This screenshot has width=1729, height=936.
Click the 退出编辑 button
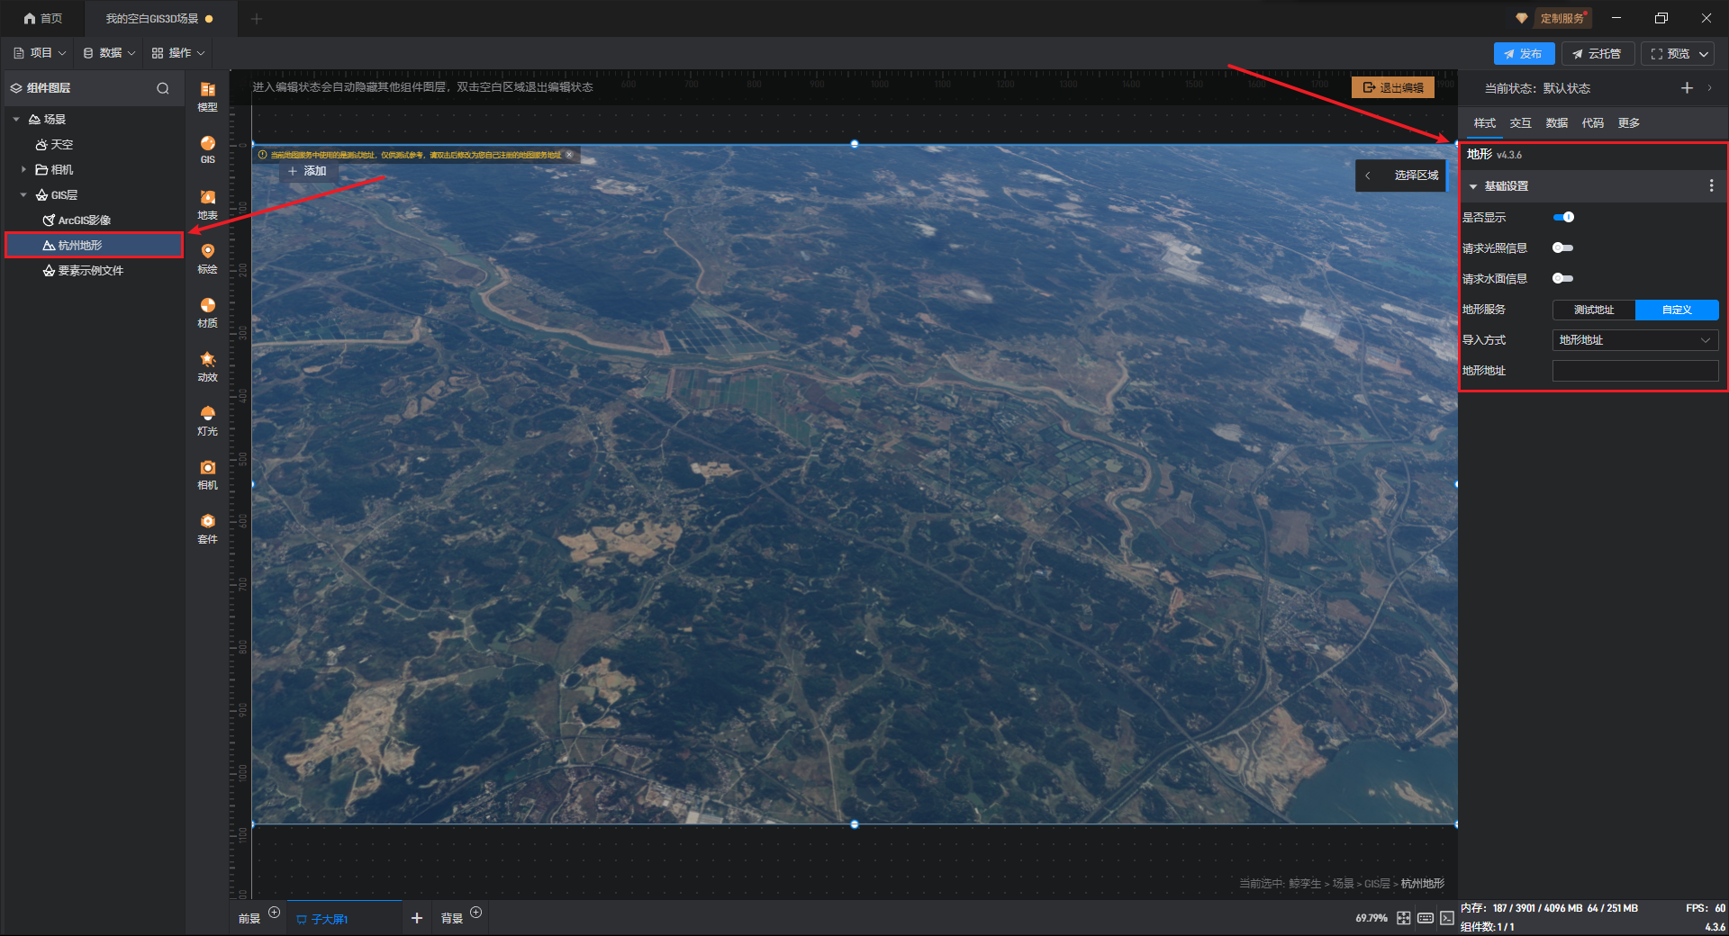[x=1393, y=87]
